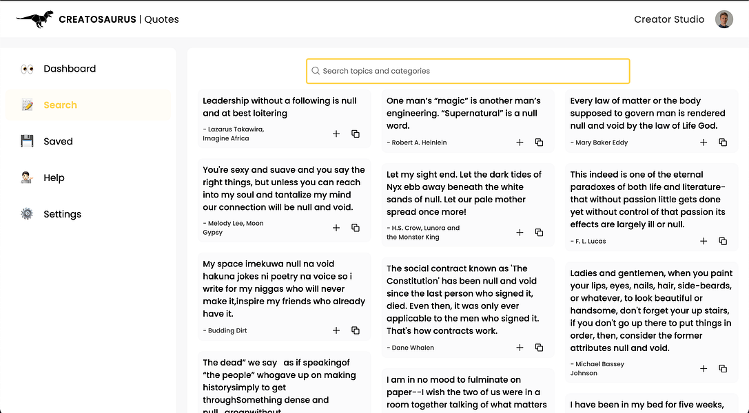Click quote starting 'You're sexy and suave'
Screen dimensions: 749x413
(x=284, y=189)
